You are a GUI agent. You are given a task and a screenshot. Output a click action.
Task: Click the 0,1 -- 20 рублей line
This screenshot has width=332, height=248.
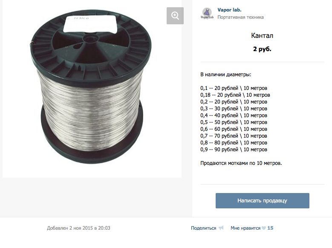(x=234, y=88)
